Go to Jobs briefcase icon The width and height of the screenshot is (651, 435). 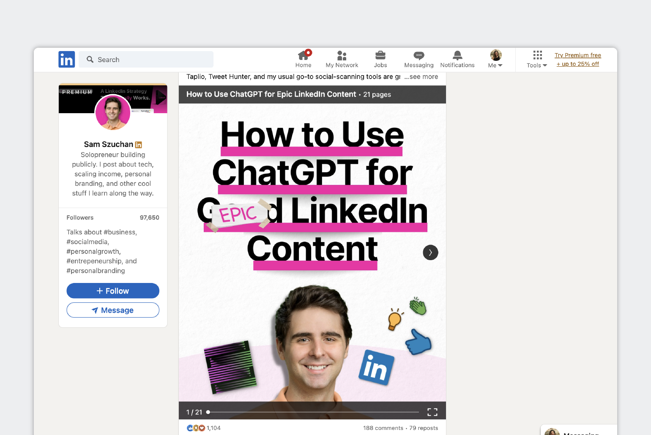[x=380, y=55]
